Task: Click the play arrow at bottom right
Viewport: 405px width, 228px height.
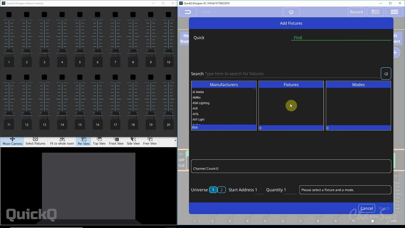Action: tap(373, 221)
